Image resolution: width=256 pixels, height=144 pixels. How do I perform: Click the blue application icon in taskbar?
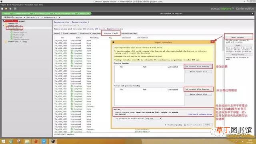tap(44, 141)
